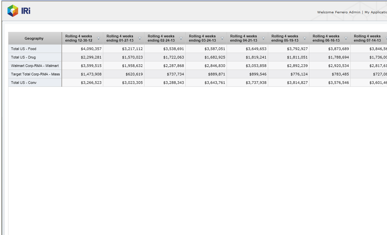The height and width of the screenshot is (235, 387).
Task: Open filter icon for ending 12-30-12 column
Action: 98,38
